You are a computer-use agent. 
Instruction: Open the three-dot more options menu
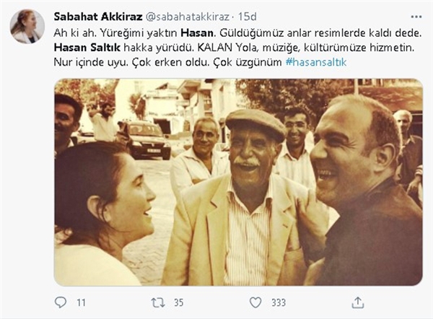(416, 17)
